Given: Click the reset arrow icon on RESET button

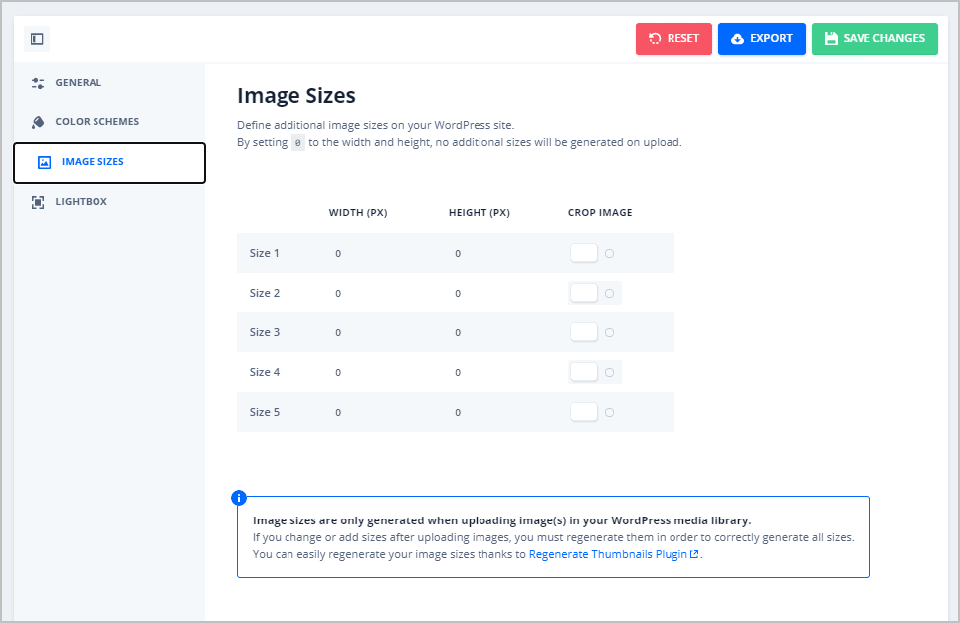Looking at the screenshot, I should (x=654, y=38).
